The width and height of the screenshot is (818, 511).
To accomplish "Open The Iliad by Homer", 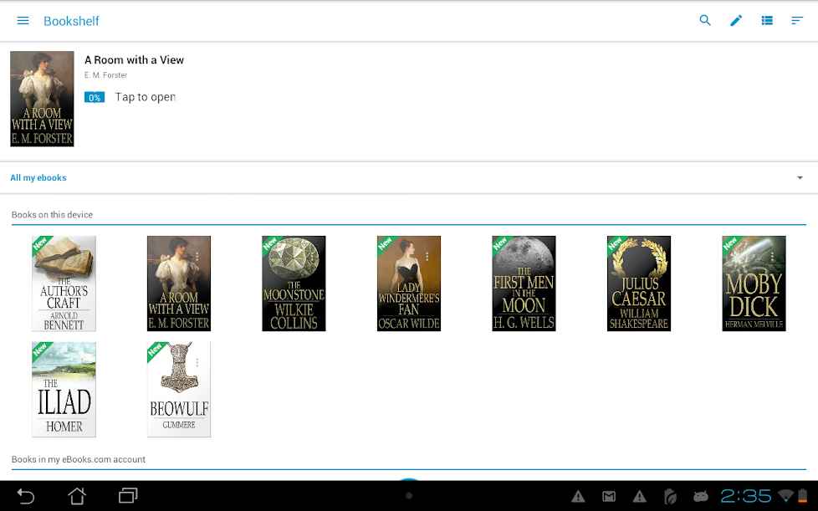I will (x=64, y=390).
